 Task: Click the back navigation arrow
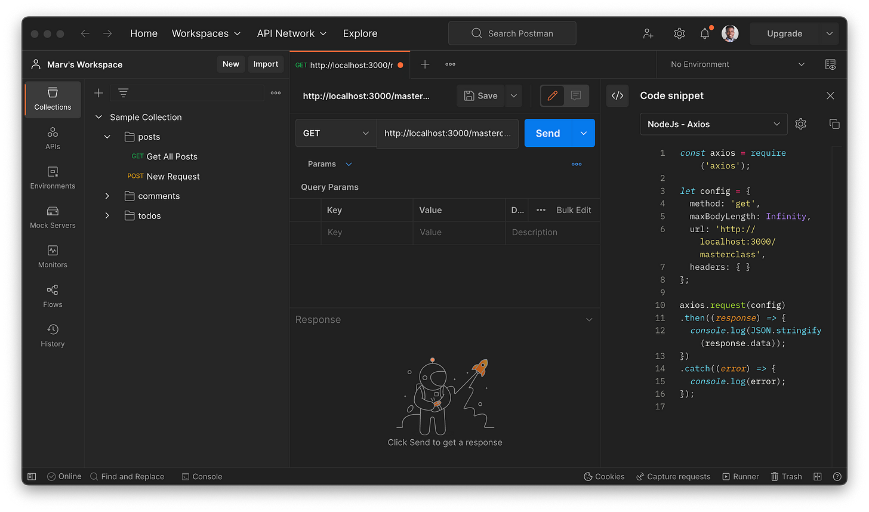click(x=85, y=33)
